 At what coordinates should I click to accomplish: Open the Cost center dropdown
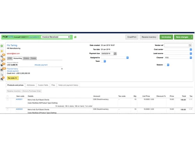[x=178, y=49]
